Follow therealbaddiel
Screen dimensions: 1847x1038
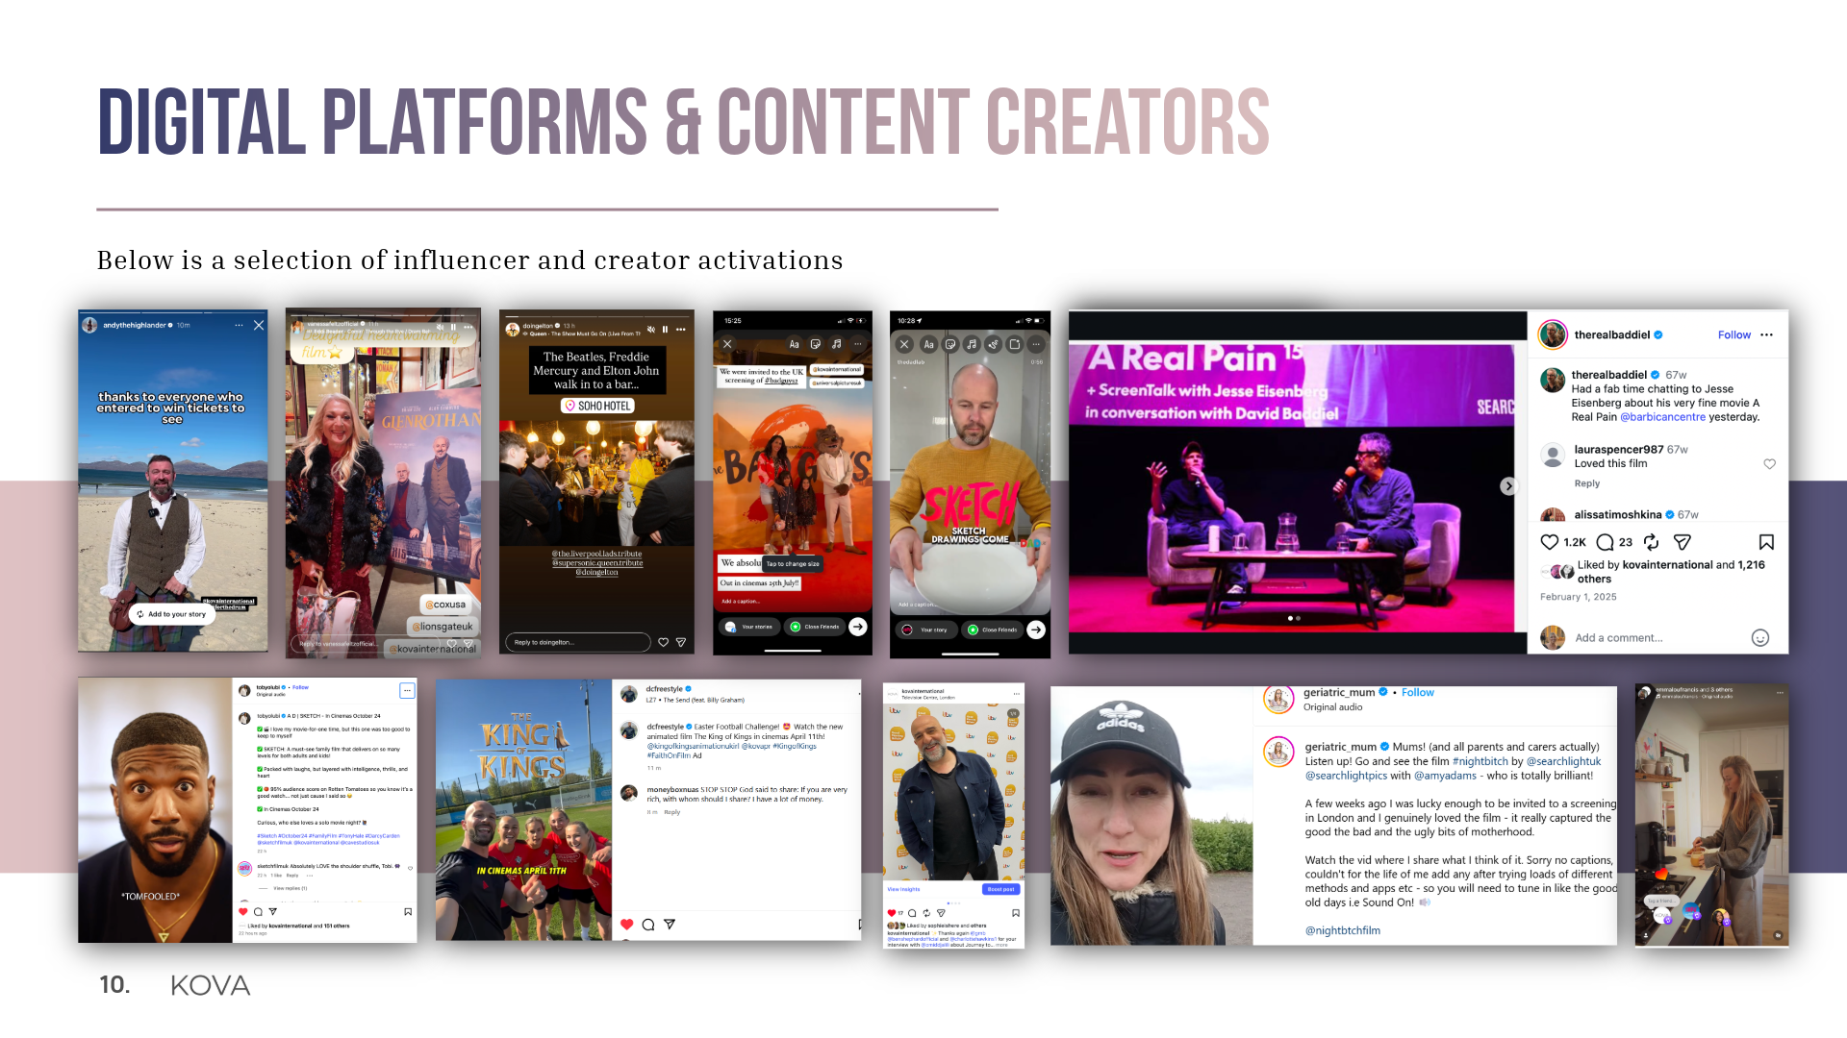pos(1734,335)
